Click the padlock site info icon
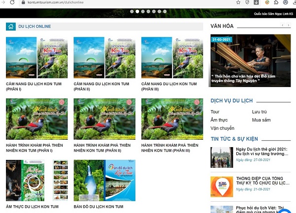The image size is (296, 213). click(x=23, y=2)
